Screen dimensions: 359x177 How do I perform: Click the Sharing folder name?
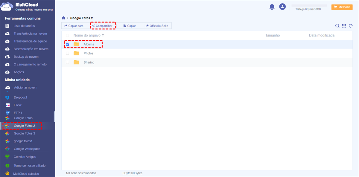point(89,62)
